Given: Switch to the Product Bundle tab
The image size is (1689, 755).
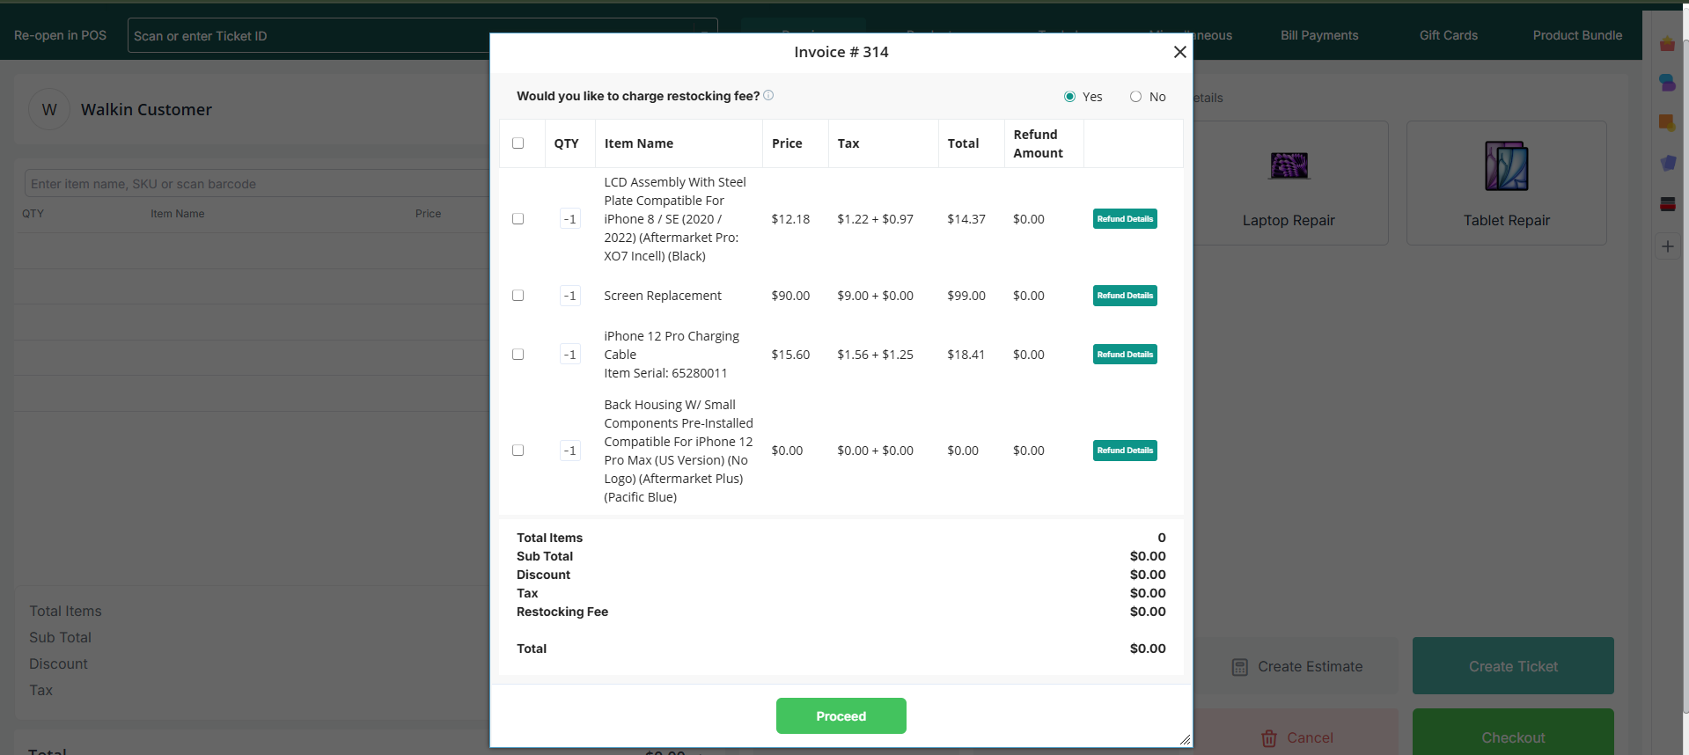Looking at the screenshot, I should [x=1577, y=35].
